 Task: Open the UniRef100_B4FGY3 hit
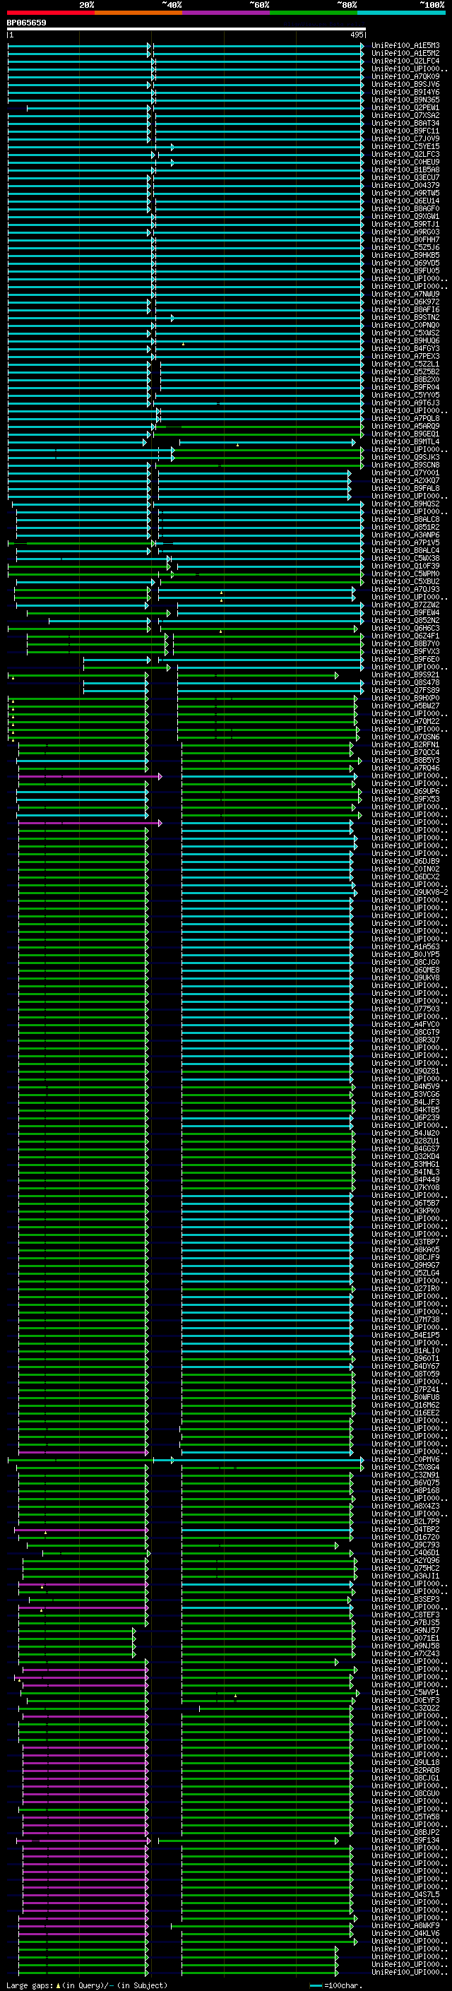click(405, 349)
